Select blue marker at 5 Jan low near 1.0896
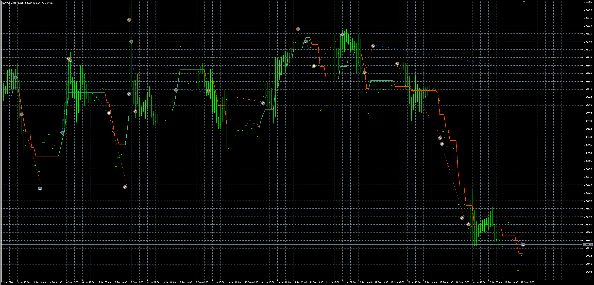The width and height of the screenshot is (594, 285). click(x=125, y=187)
